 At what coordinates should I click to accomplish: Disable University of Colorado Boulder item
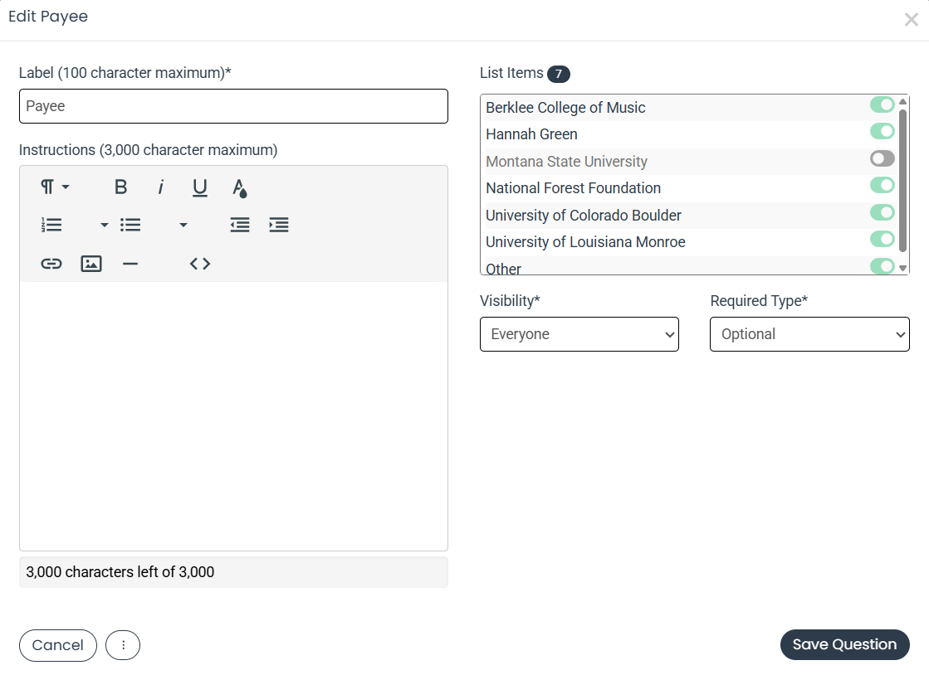882,212
